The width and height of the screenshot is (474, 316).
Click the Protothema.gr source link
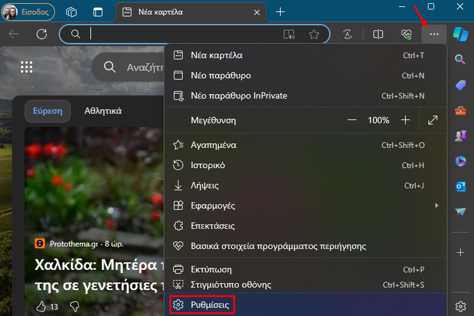click(x=74, y=244)
